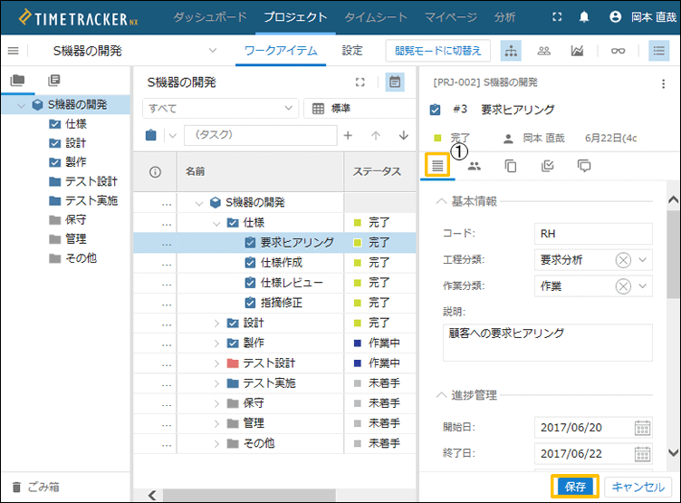Expand the 設計 package in table

click(216, 323)
